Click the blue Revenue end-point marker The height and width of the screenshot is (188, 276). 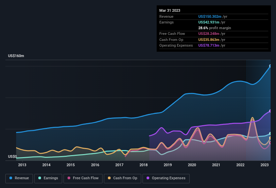pyautogui.click(x=270, y=66)
